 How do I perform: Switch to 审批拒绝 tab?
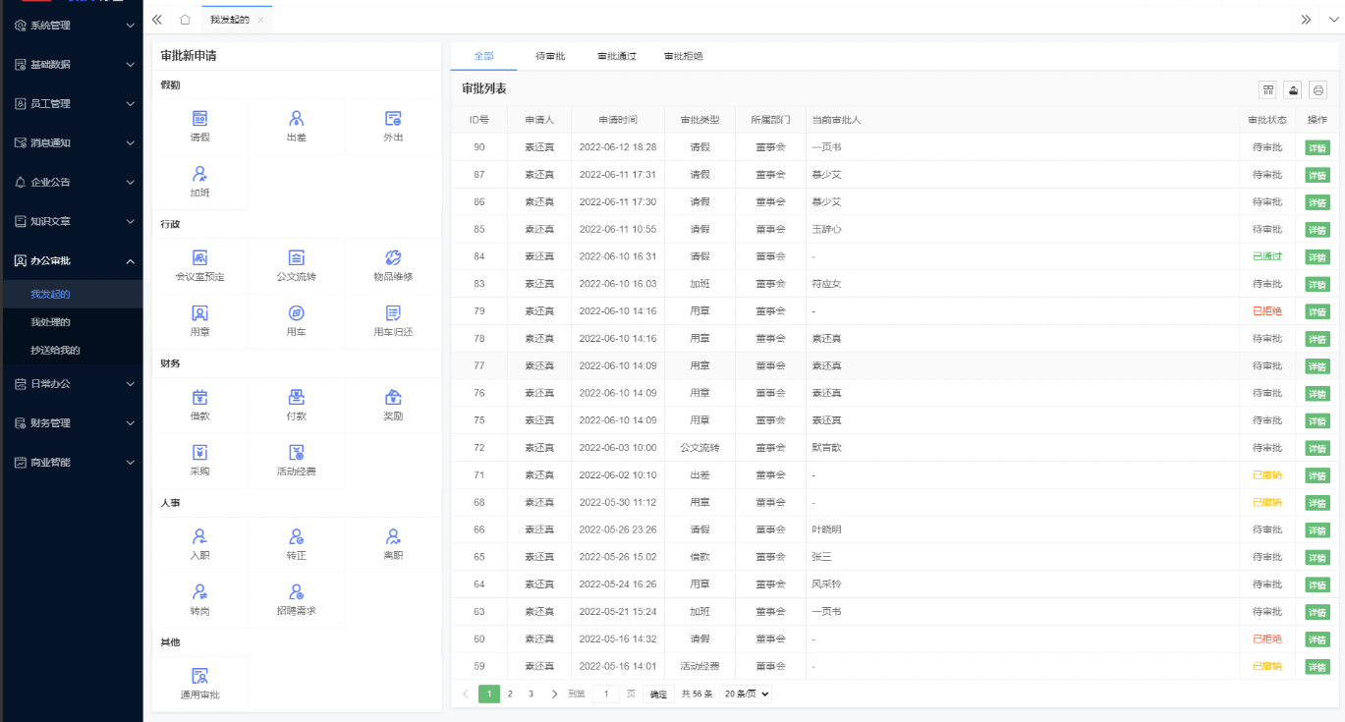pos(684,56)
